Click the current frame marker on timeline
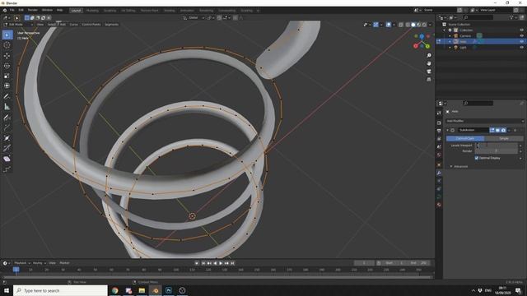Image resolution: width=527 pixels, height=296 pixels. (16, 270)
